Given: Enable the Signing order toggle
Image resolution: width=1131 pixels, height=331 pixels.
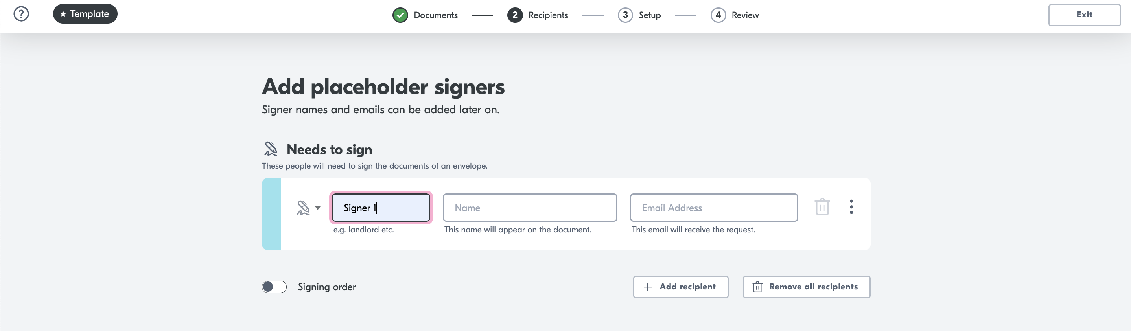Looking at the screenshot, I should point(274,287).
